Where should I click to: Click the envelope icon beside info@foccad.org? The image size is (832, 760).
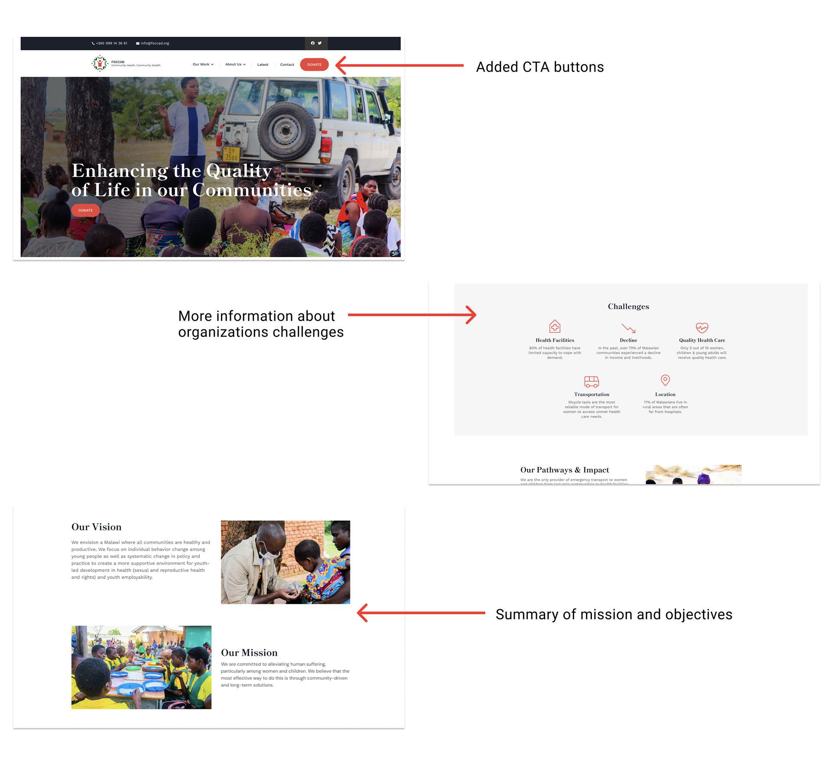(x=138, y=43)
